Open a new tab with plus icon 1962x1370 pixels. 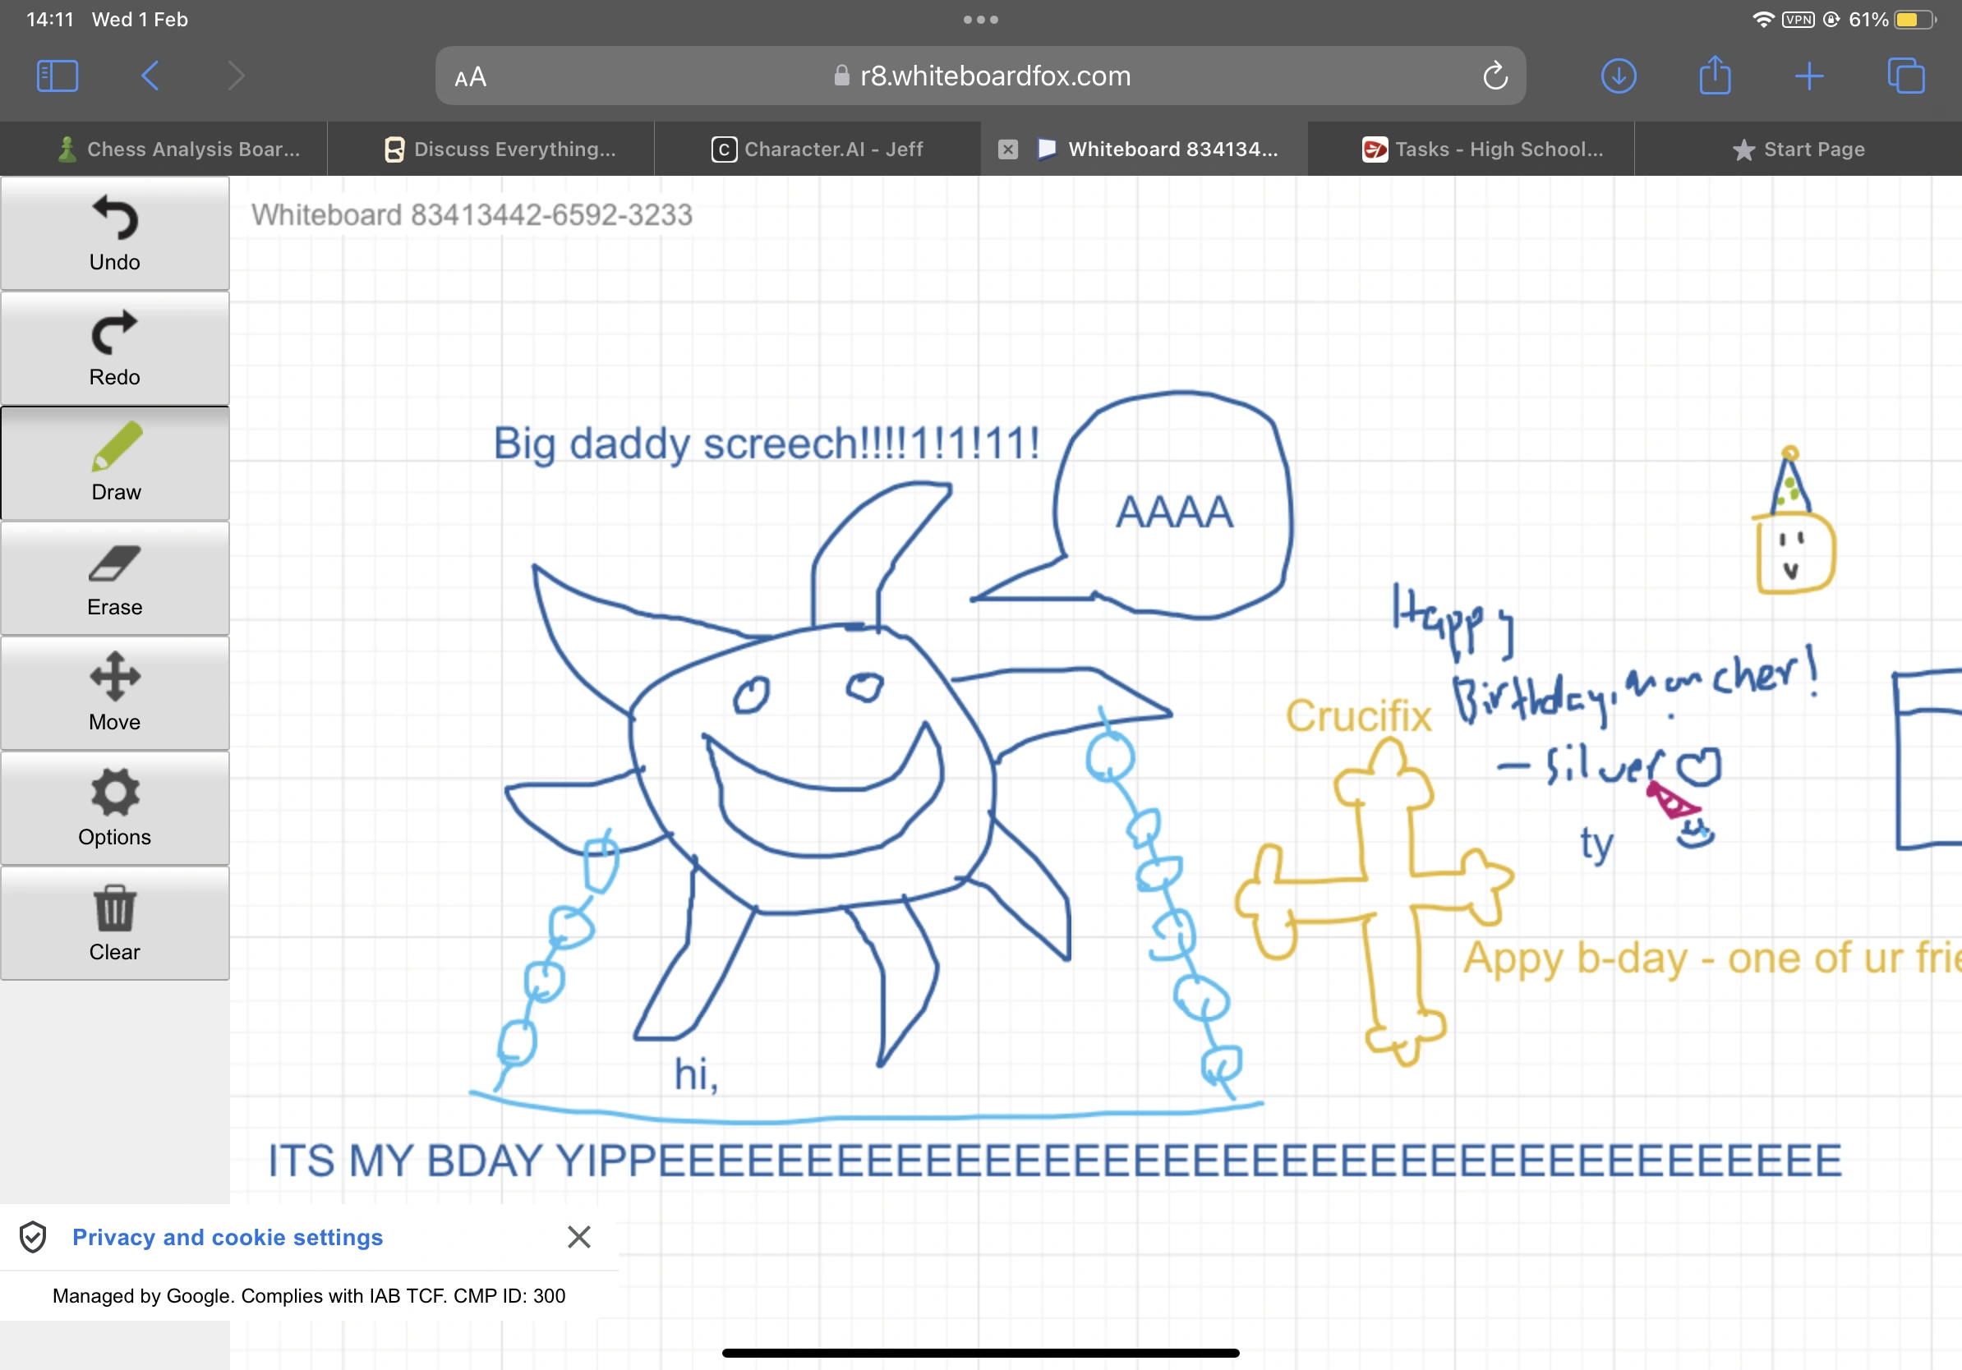coord(1809,76)
